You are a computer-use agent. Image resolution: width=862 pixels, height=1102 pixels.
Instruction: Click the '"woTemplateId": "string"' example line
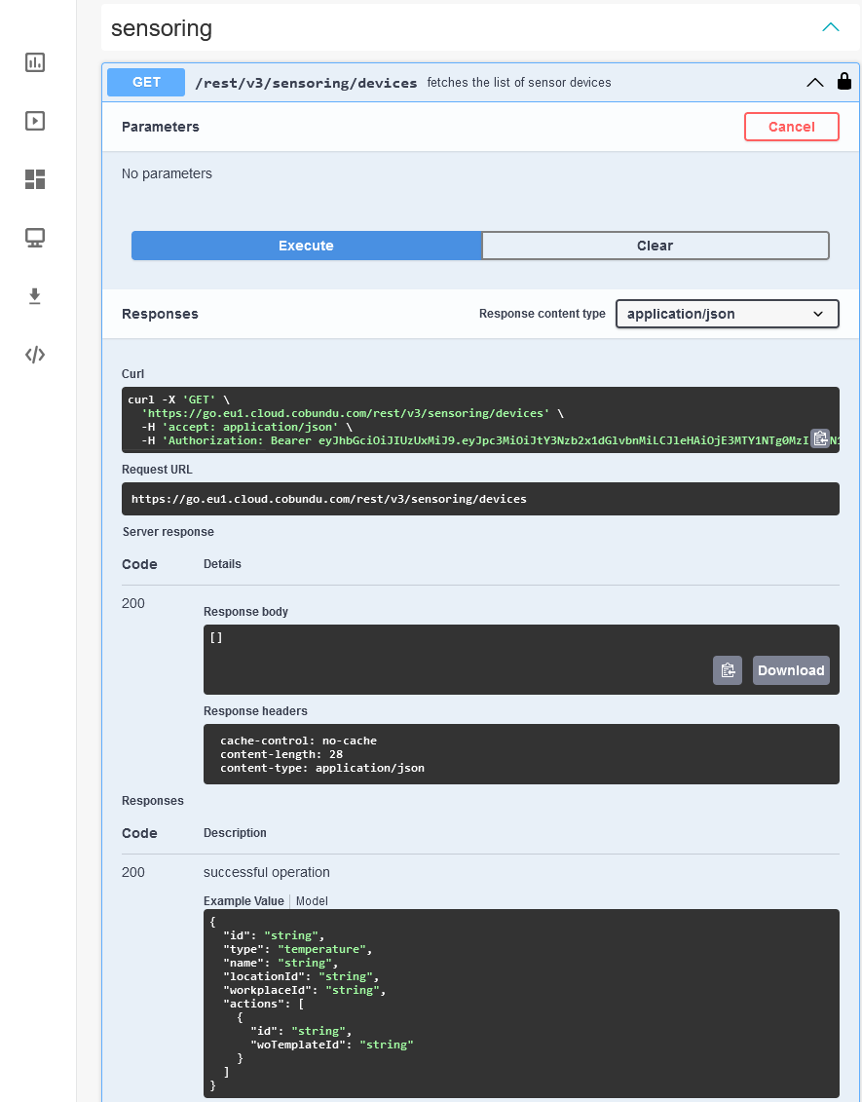coord(332,1045)
